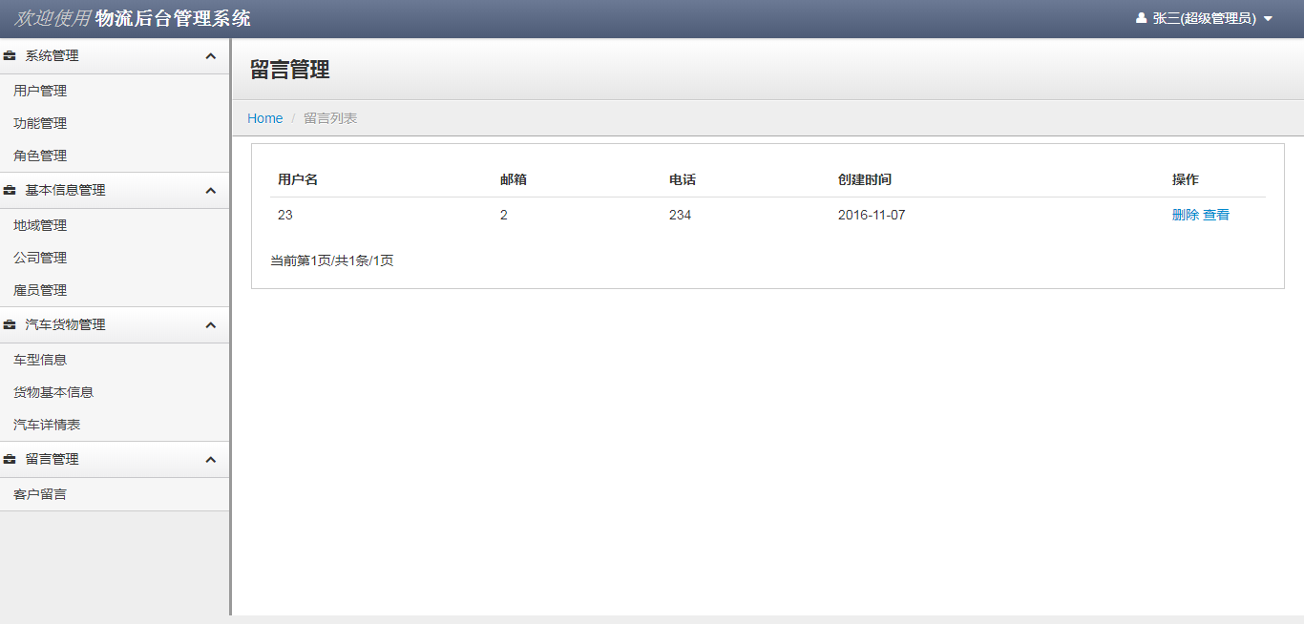Click 删除 link for user 23
The height and width of the screenshot is (624, 1304).
tap(1186, 215)
